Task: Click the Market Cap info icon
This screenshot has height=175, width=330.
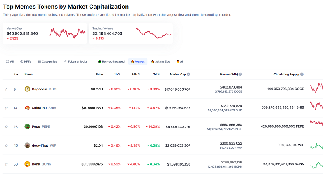Action: (x=189, y=75)
